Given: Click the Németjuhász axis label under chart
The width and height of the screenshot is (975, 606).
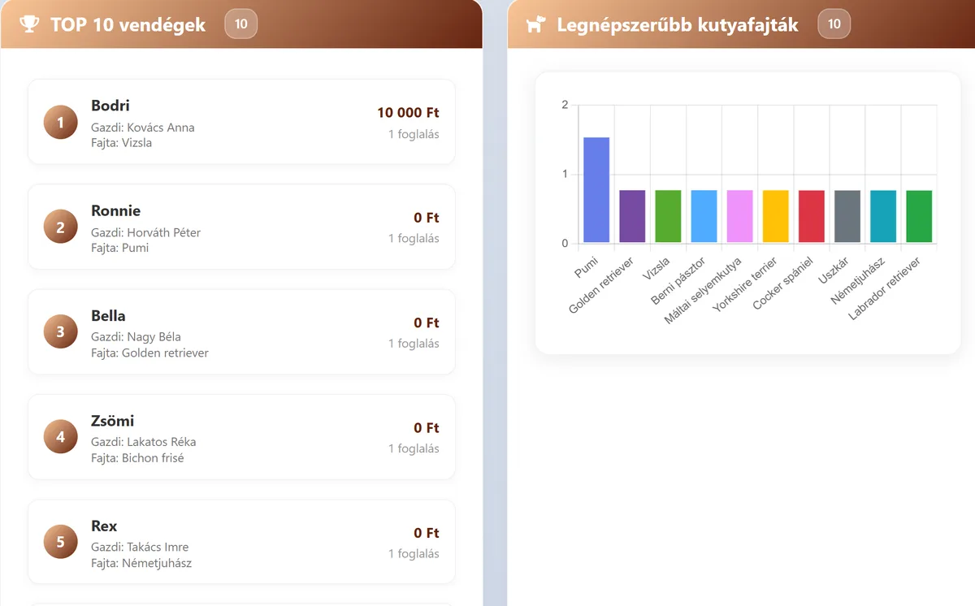Looking at the screenshot, I should (x=858, y=280).
